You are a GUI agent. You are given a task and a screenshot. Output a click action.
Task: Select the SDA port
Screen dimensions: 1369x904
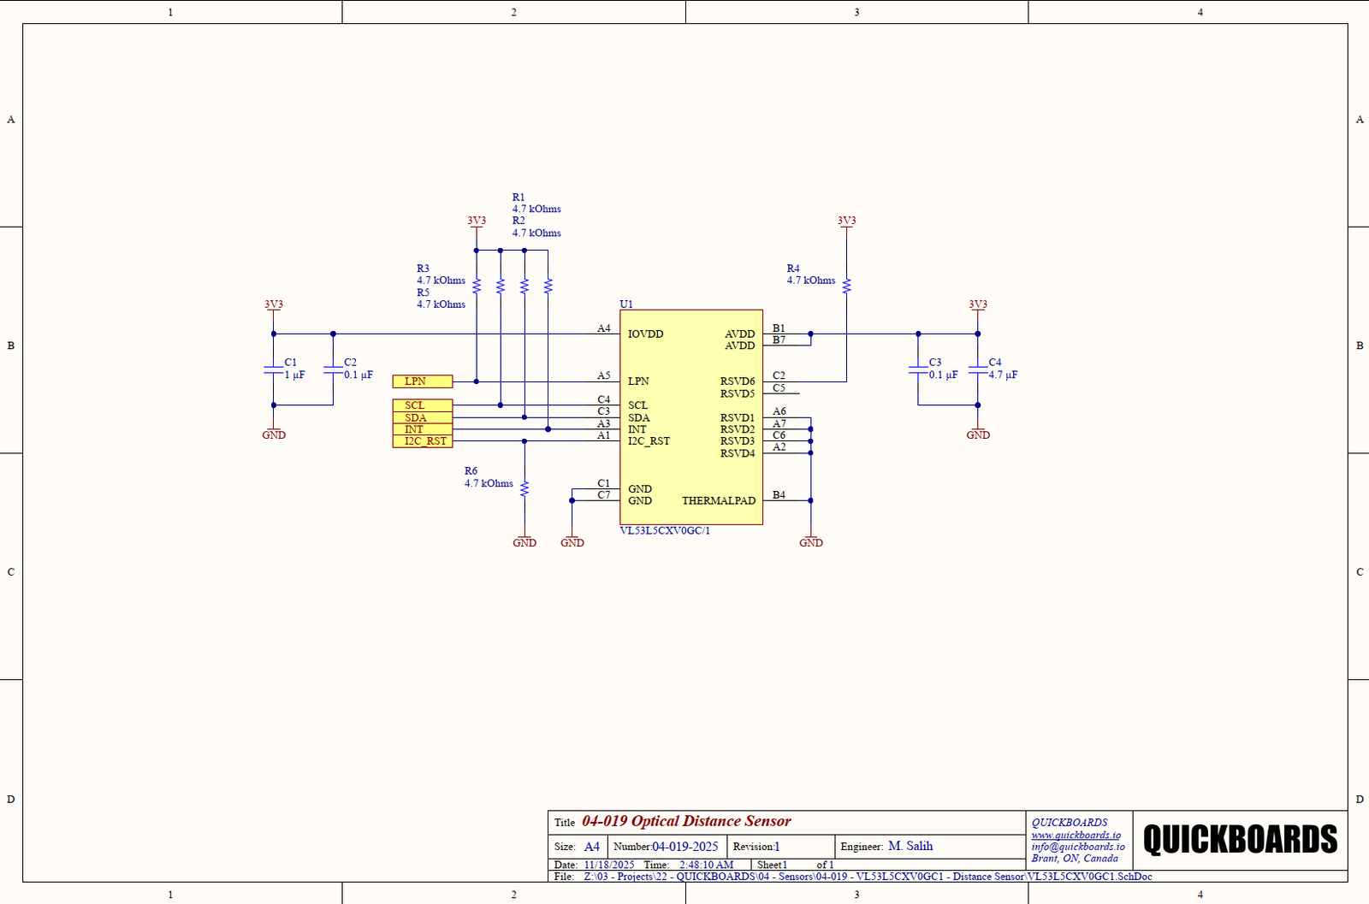click(x=423, y=417)
